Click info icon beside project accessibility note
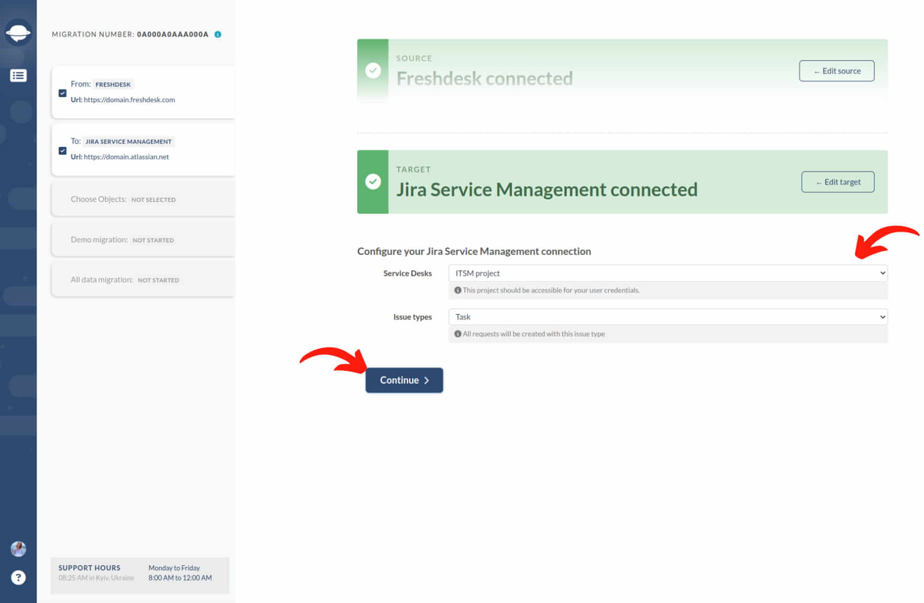The width and height of the screenshot is (924, 603). click(458, 290)
